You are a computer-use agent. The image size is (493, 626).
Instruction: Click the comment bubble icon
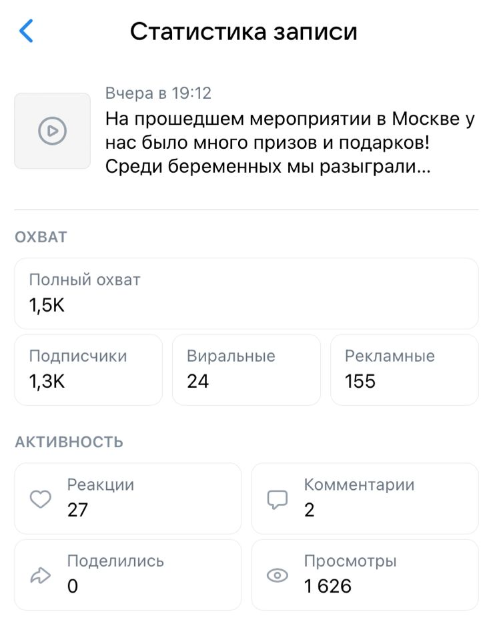(278, 499)
